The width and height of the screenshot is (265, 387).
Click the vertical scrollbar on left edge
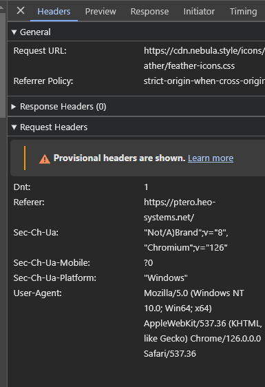point(3,65)
